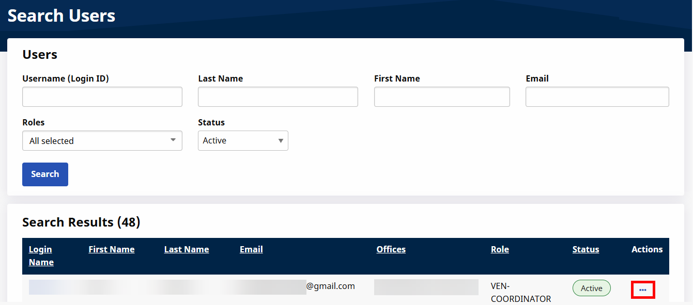Image resolution: width=693 pixels, height=305 pixels.
Task: Sort table by Email column header
Action: tap(251, 249)
